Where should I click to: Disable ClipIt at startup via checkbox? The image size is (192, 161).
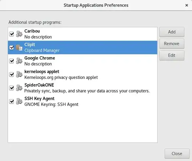[x=12, y=47]
